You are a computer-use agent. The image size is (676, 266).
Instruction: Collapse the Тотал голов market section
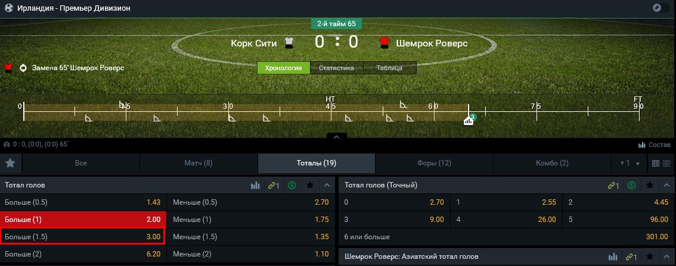pos(327,185)
